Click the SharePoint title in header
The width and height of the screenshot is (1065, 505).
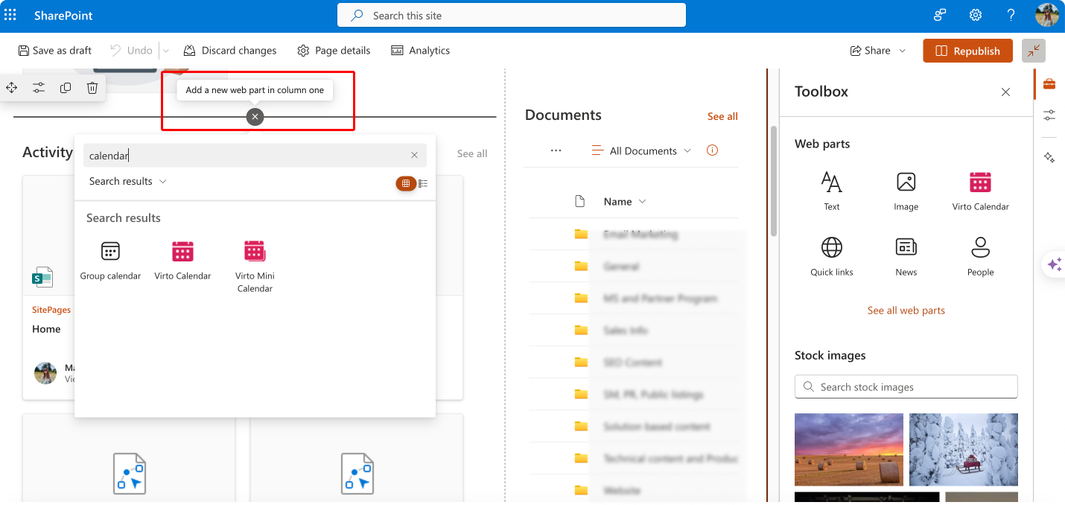(63, 15)
